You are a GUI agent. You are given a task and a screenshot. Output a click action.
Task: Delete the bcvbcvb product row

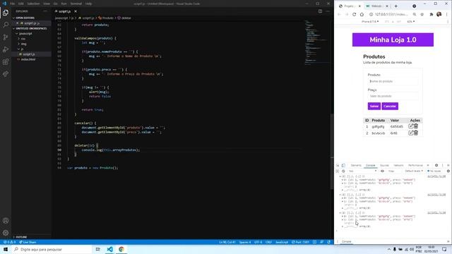(x=416, y=133)
